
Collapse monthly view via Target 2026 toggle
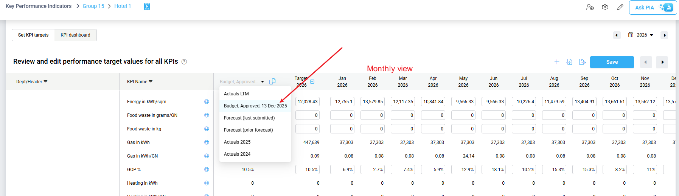click(312, 81)
